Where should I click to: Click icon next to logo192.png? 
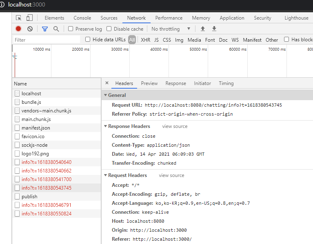pyautogui.click(x=17, y=154)
